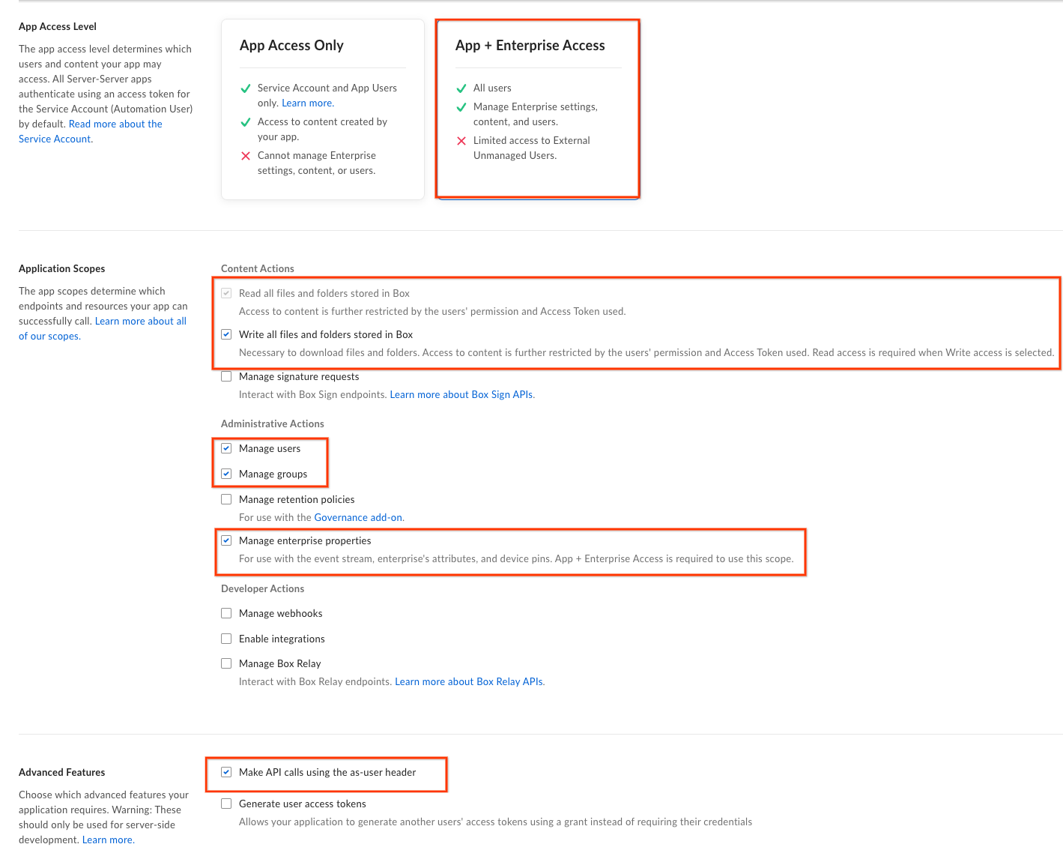Disable making API calls using as-user header
This screenshot has width=1063, height=853.
coord(226,772)
